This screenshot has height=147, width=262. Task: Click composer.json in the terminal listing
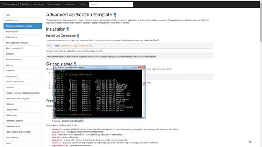click(123, 94)
